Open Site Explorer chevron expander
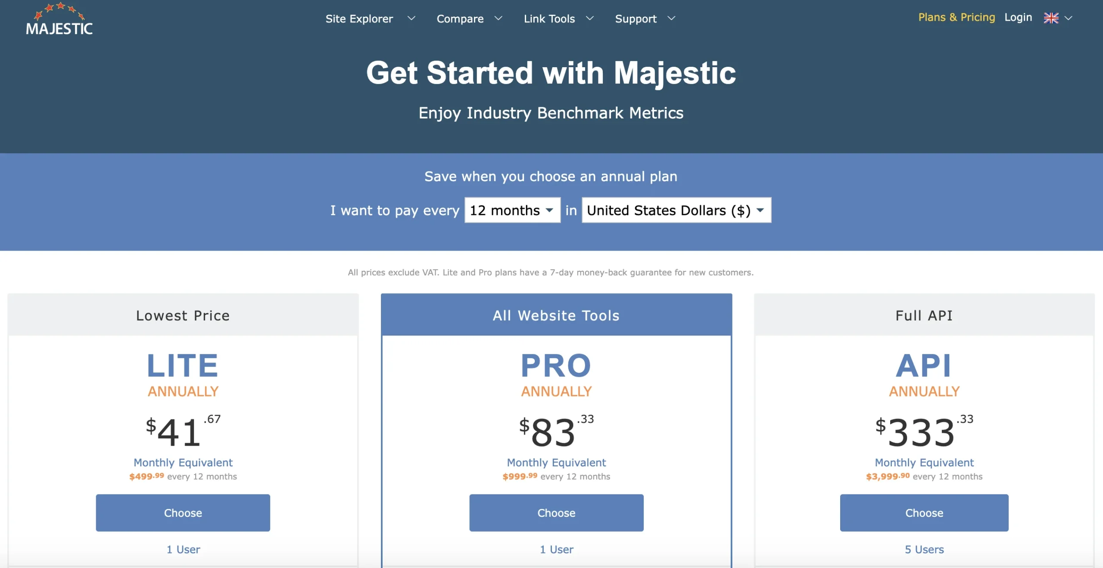Viewport: 1103px width, 568px height. tap(409, 18)
